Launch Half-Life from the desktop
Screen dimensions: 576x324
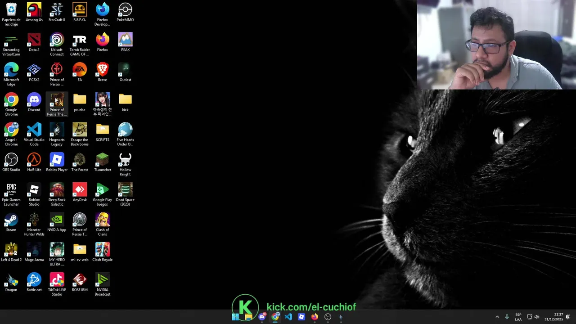point(34,162)
